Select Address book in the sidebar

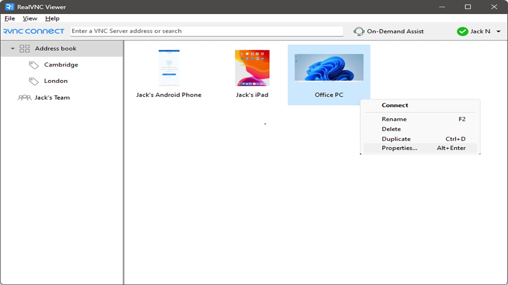click(x=62, y=49)
